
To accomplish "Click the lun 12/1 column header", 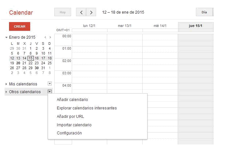I will click(x=89, y=26).
